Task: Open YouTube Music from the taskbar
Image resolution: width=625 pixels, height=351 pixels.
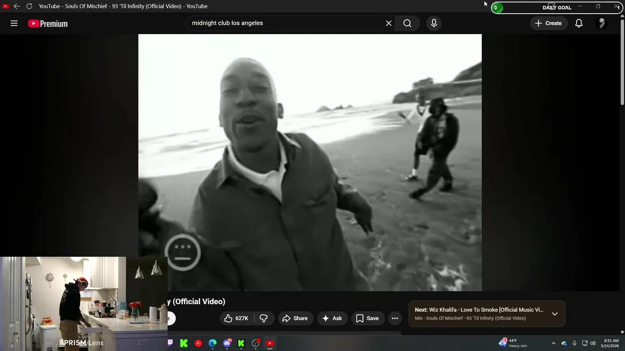Action: [x=198, y=343]
